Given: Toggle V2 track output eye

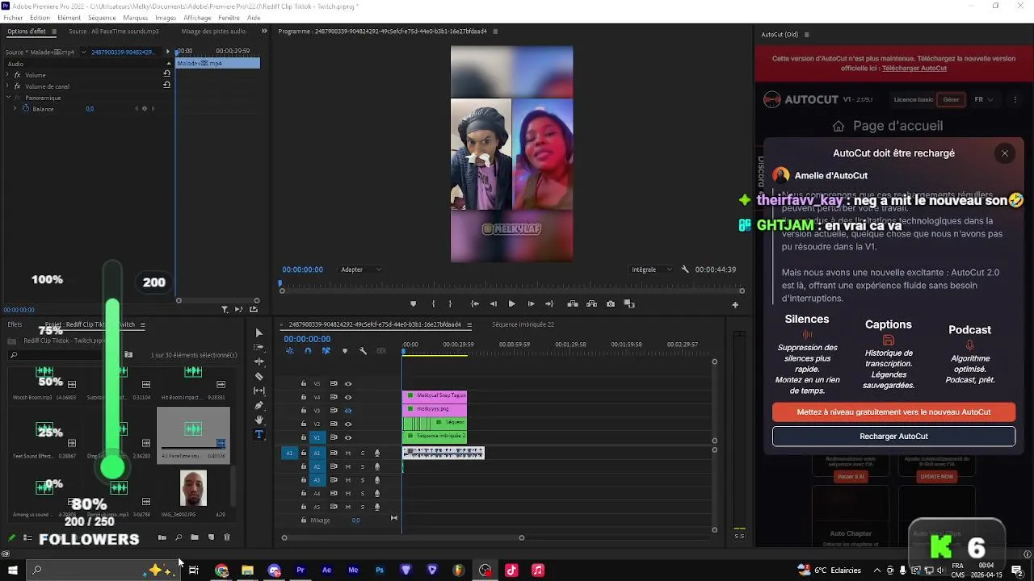Looking at the screenshot, I should click(x=348, y=424).
